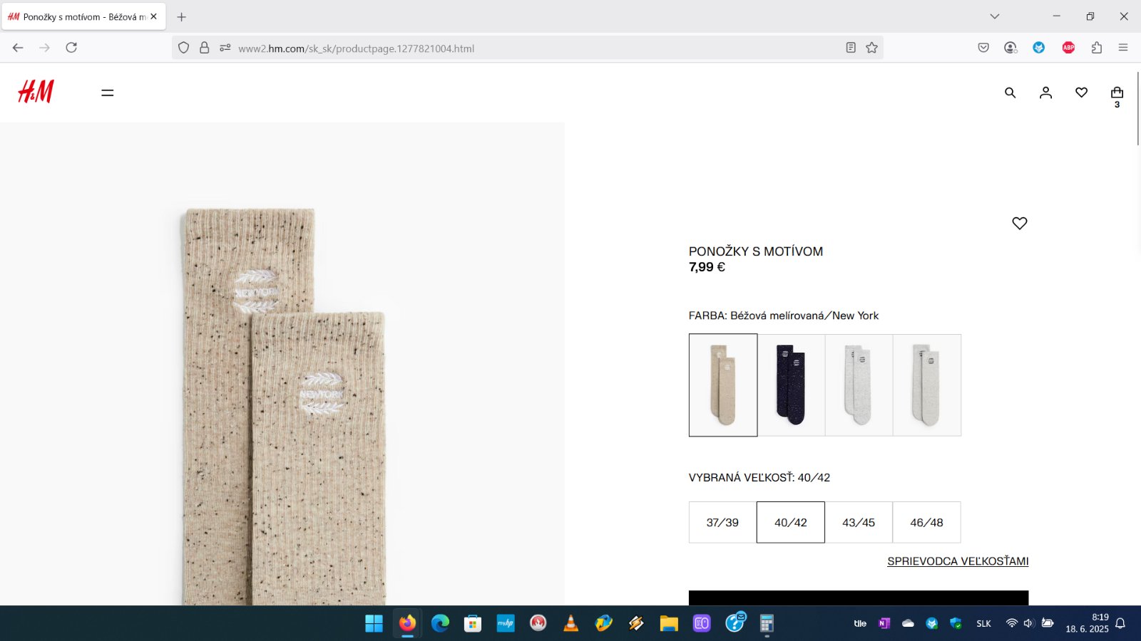1141x641 pixels.
Task: Expand the Firefox list all tabs arrow
Action: 995,16
